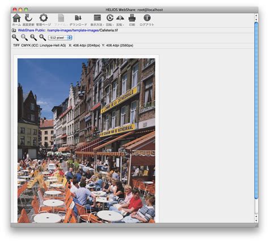Select the first magnifier zoom level icon

15,37
